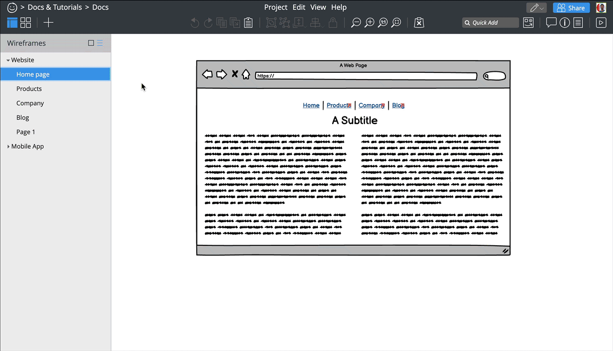Switch navigator to thumbnail view
The height and width of the screenshot is (351, 613).
[x=91, y=43]
